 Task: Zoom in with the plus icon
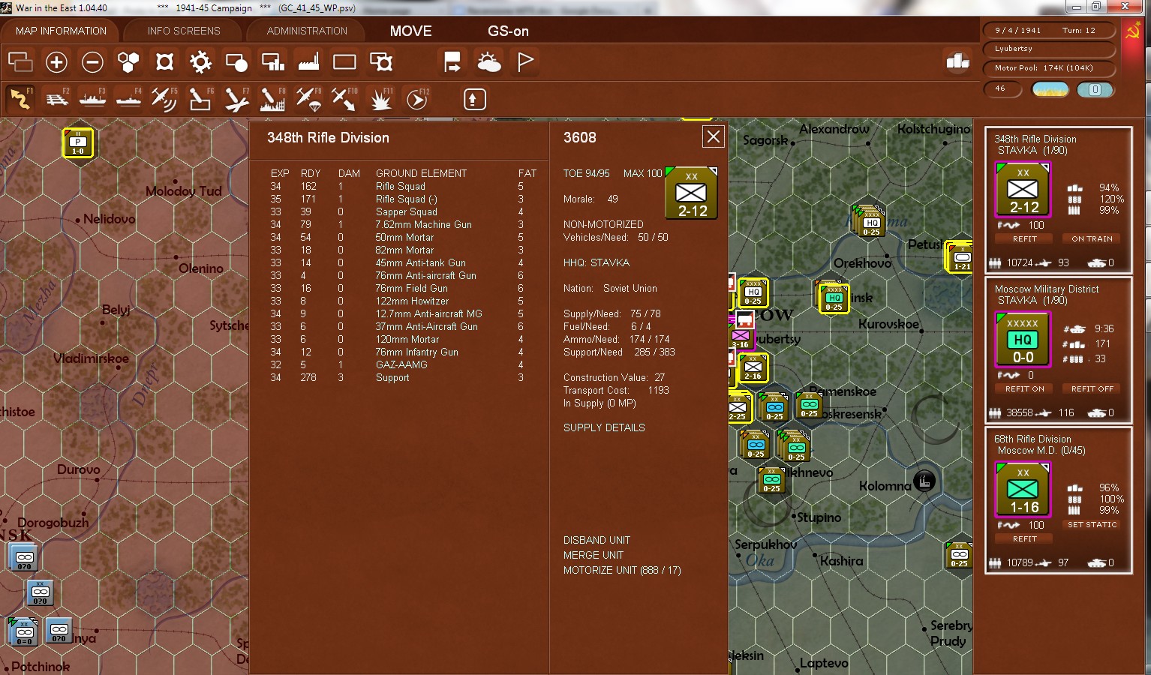coord(56,61)
